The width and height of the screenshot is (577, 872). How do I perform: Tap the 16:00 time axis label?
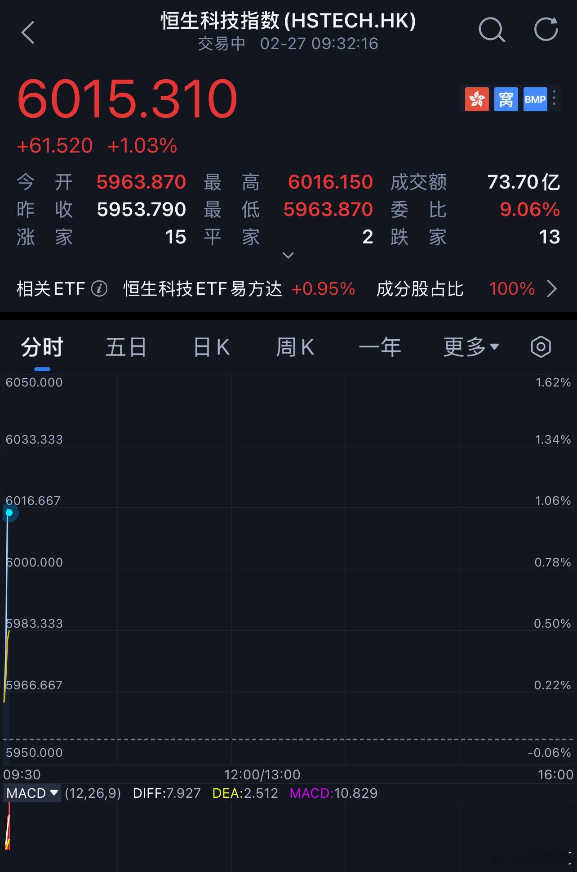click(555, 774)
